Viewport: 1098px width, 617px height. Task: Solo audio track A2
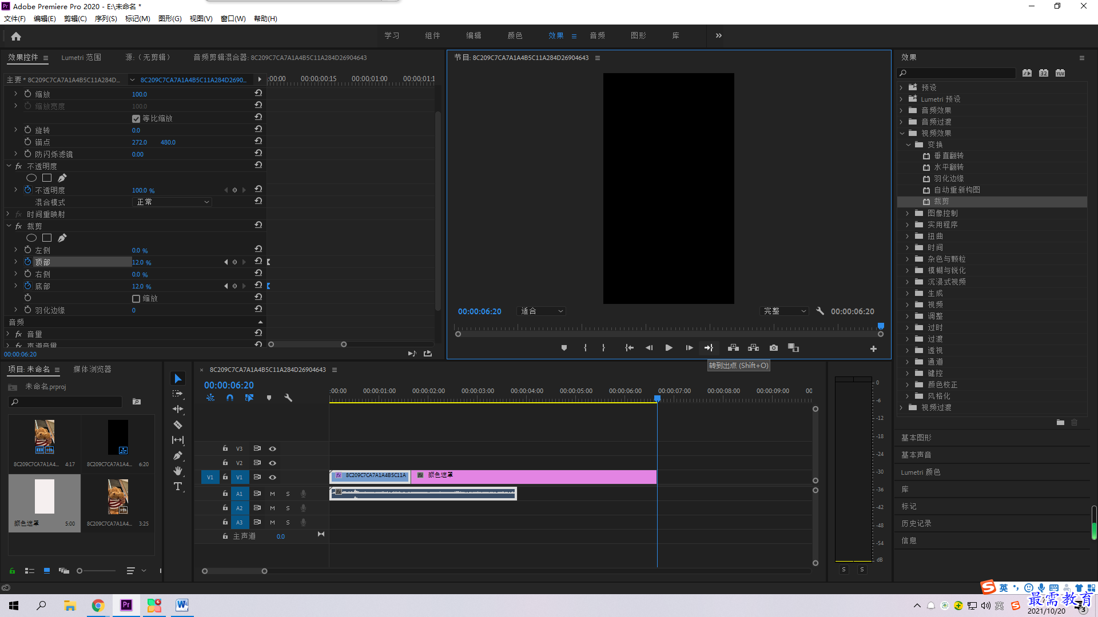(x=288, y=508)
